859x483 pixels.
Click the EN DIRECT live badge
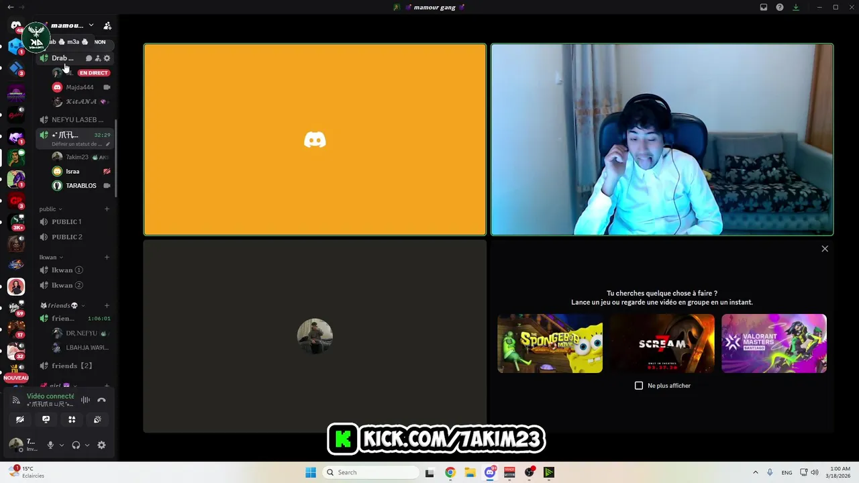point(93,72)
